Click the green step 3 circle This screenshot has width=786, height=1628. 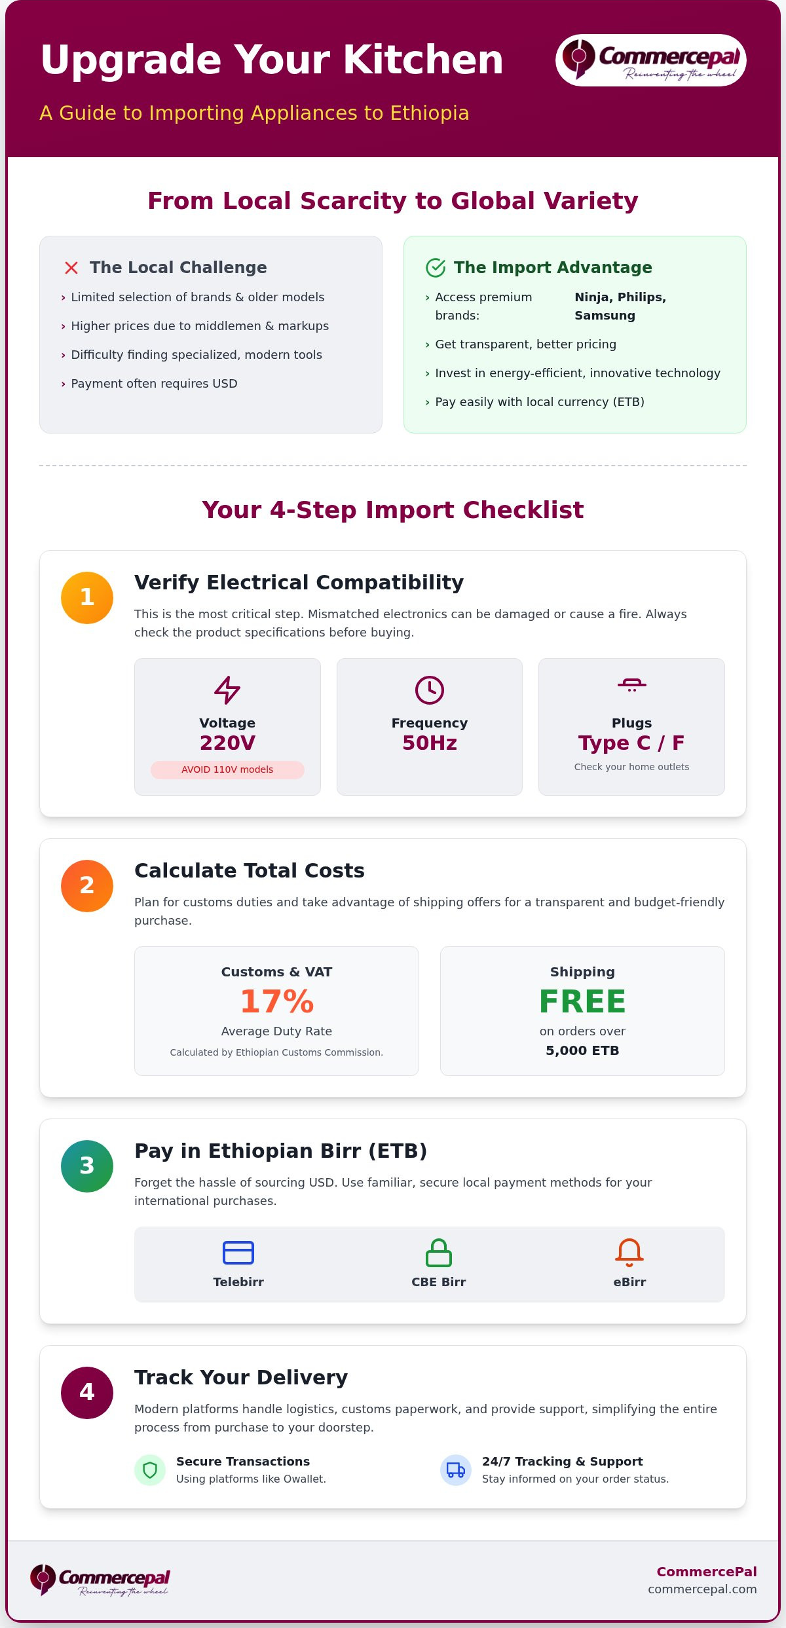(x=87, y=1166)
